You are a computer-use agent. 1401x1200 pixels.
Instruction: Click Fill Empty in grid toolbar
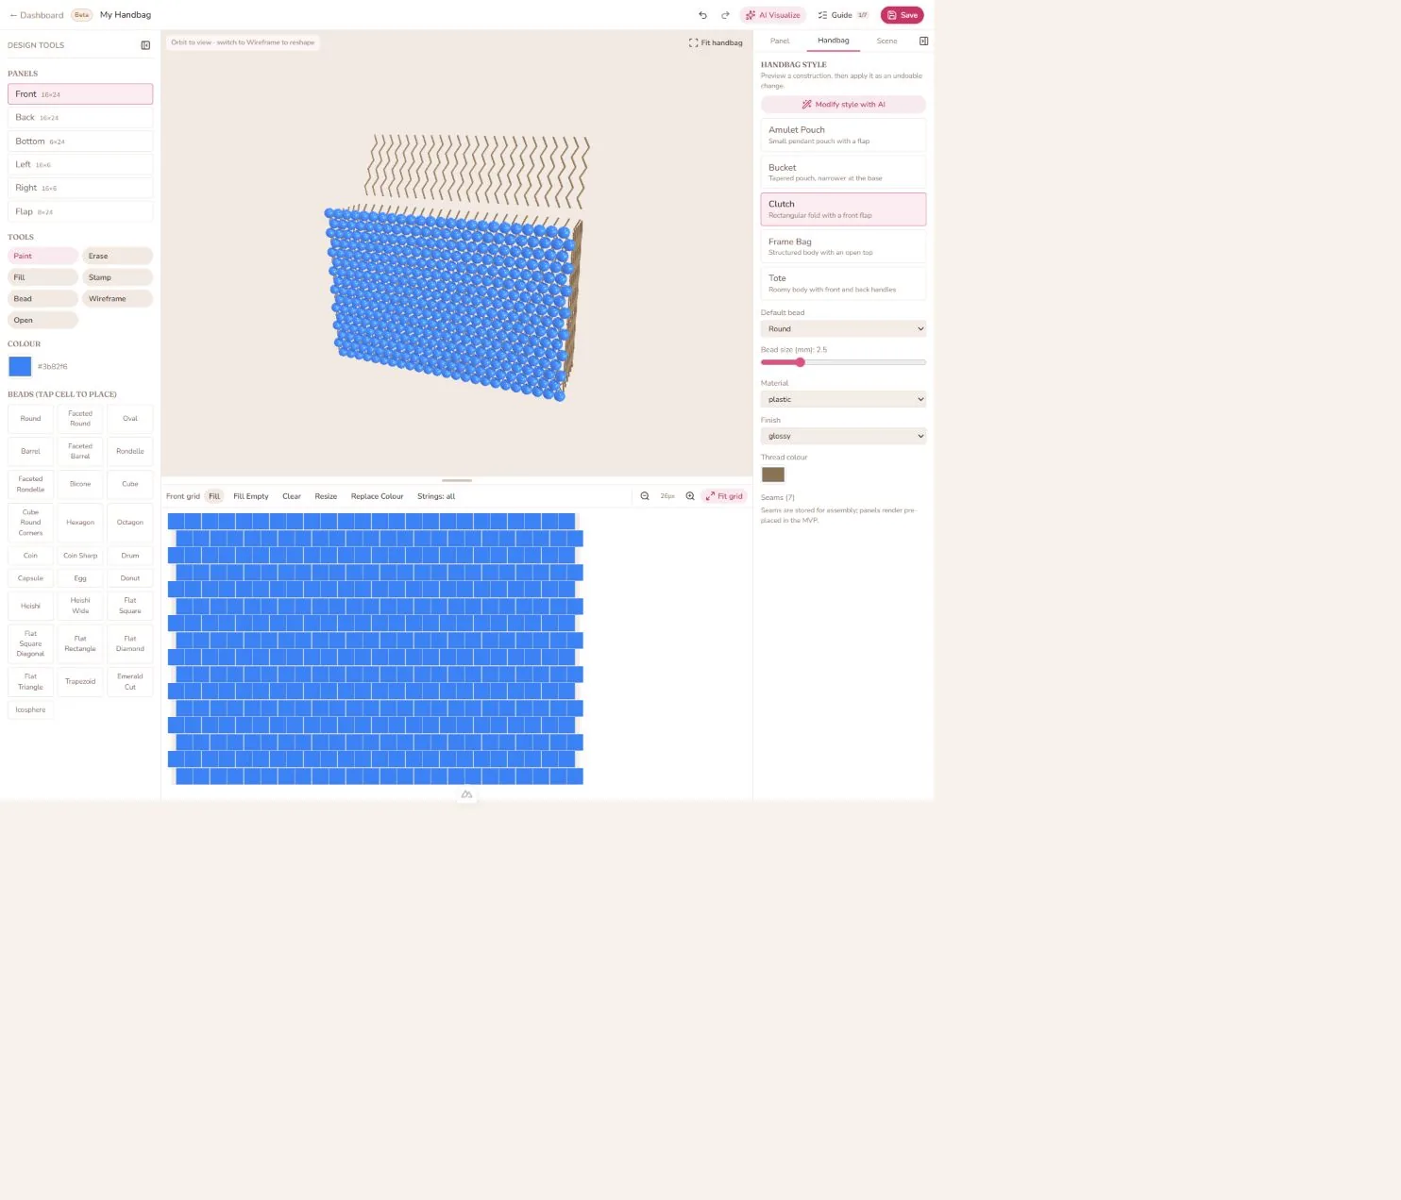(251, 496)
